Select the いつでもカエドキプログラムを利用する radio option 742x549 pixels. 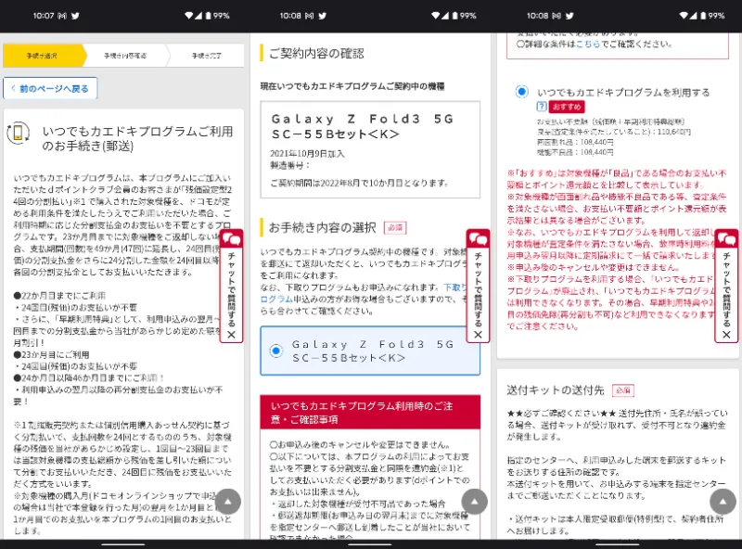coord(521,91)
